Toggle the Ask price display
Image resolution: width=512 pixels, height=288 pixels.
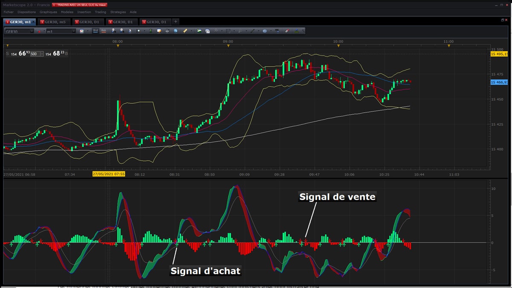click(103, 31)
